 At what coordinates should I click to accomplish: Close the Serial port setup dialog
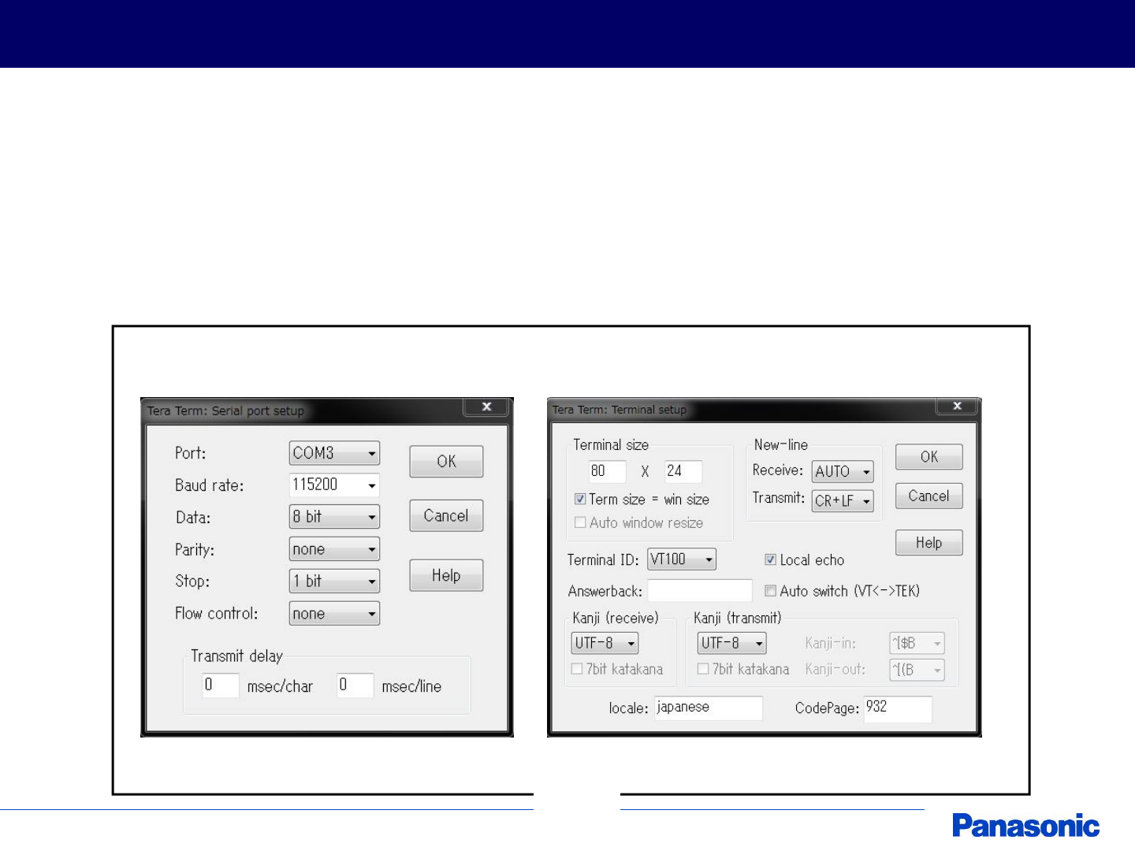coord(487,407)
